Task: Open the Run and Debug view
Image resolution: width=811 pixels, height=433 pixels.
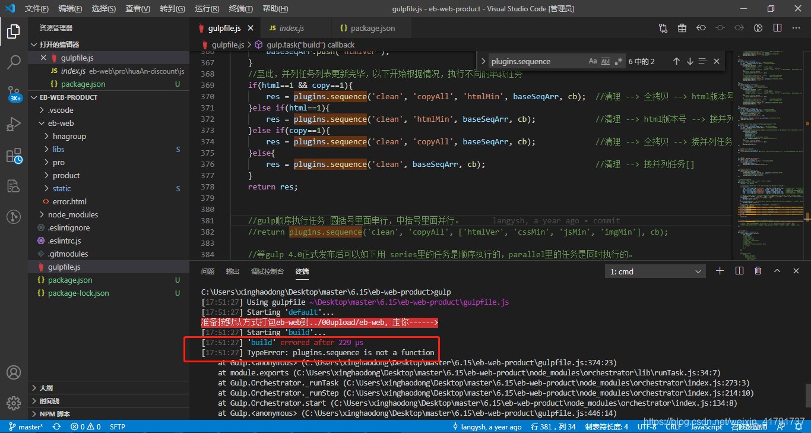Action: coord(14,124)
